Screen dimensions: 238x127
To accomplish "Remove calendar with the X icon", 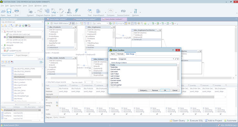I will click(178, 59).
